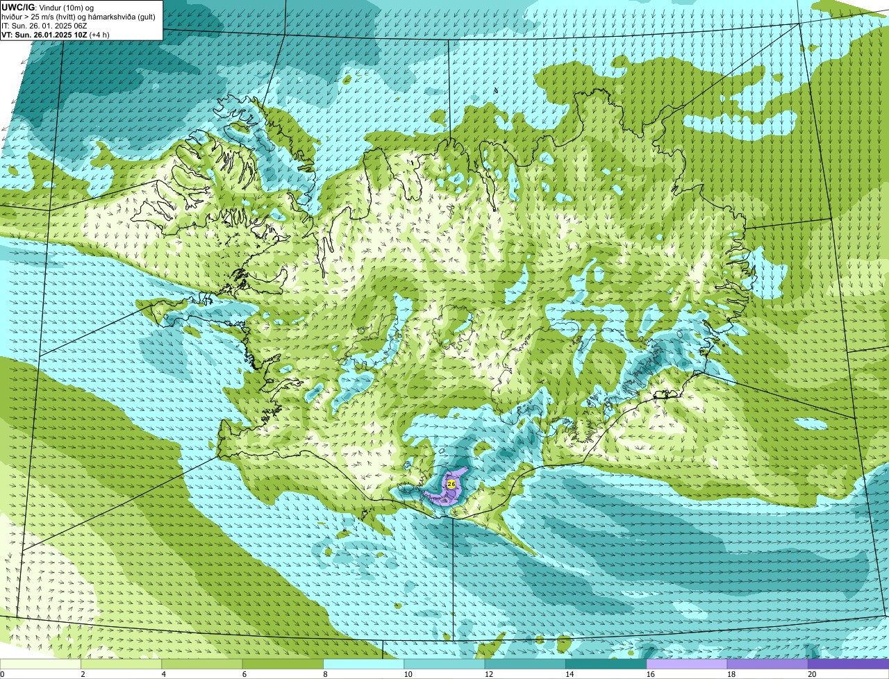Click the 'VT: Sun. 26.01.2025 10Z' valid time line
The height and width of the screenshot is (679, 889).
tap(55, 35)
